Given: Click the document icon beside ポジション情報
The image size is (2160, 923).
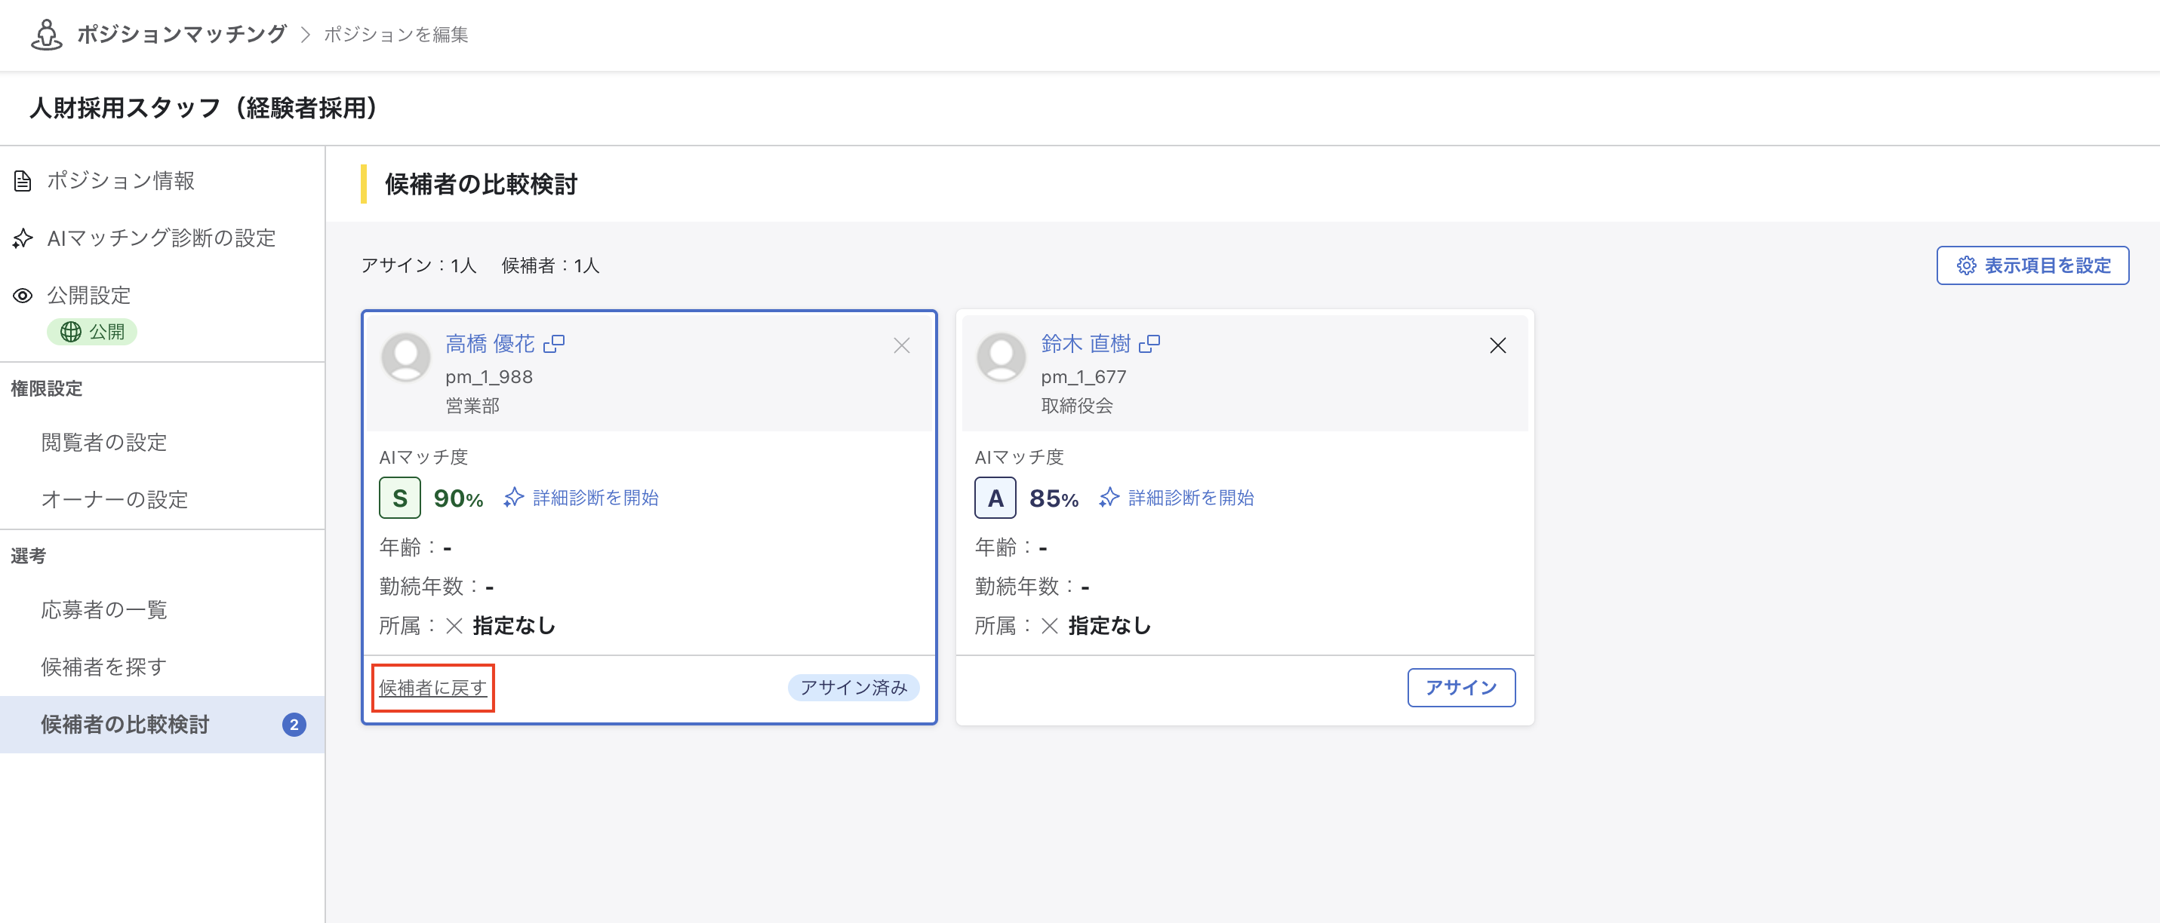Looking at the screenshot, I should pos(23,181).
